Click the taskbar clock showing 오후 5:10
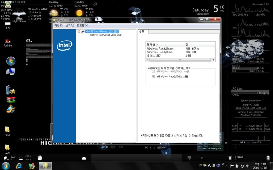 [260, 166]
